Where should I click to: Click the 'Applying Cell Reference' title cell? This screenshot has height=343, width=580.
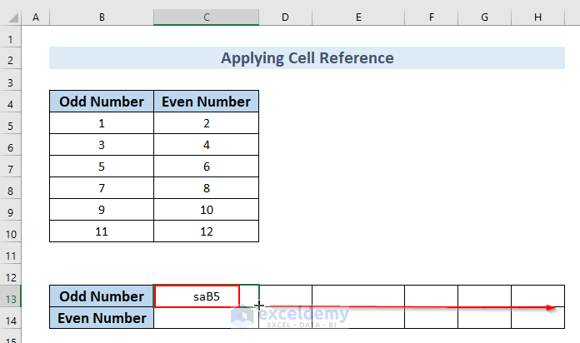(307, 58)
